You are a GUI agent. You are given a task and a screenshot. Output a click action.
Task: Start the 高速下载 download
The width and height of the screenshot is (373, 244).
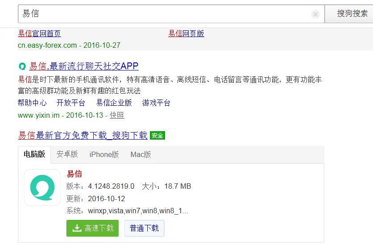[x=92, y=228]
